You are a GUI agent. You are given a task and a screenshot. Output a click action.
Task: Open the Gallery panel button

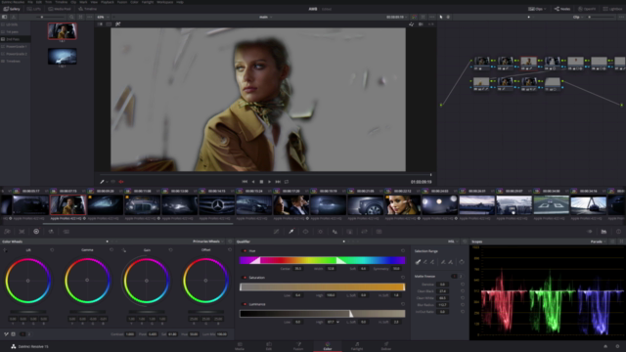[12, 9]
